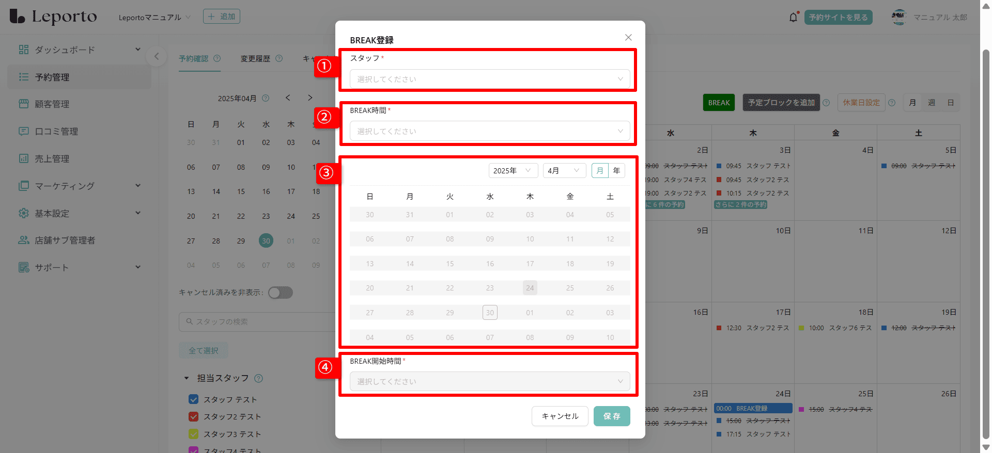Collapse the 担当スタッフ section

pyautogui.click(x=187, y=378)
